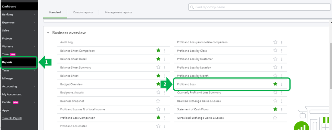The height and width of the screenshot is (130, 332).
Task: Switch to the Standard reports tab
Action: [55, 13]
